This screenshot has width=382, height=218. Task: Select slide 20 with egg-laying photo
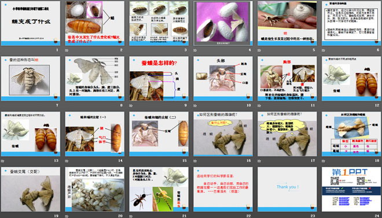(x=95, y=189)
